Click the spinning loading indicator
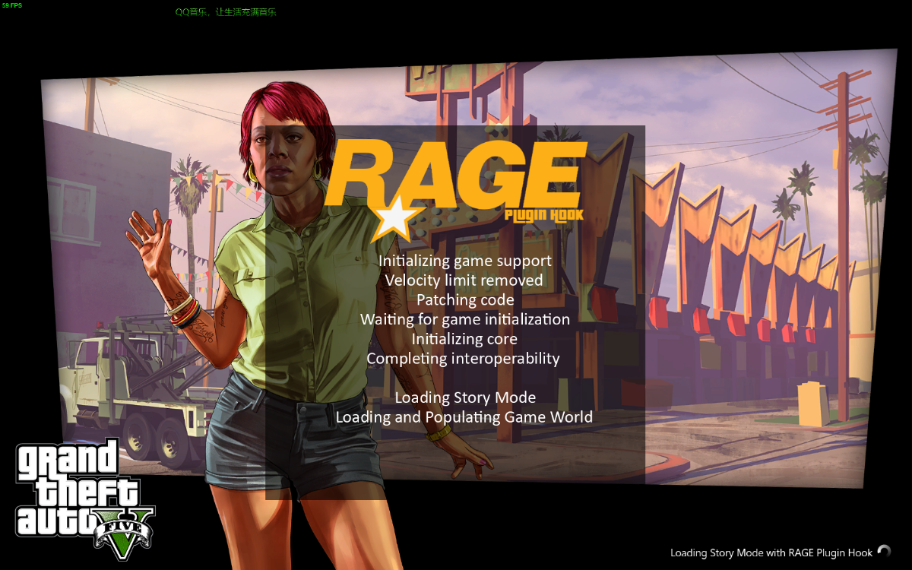Screen dimensions: 912x570 [884, 552]
